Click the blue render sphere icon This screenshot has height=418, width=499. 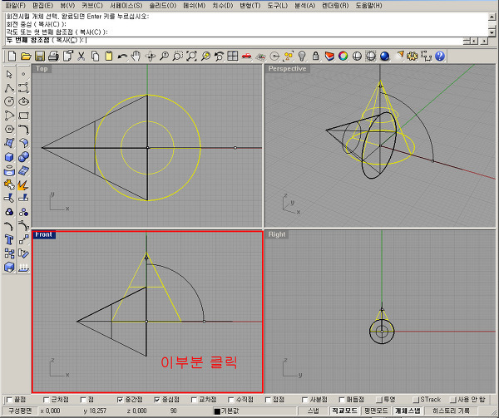385,57
